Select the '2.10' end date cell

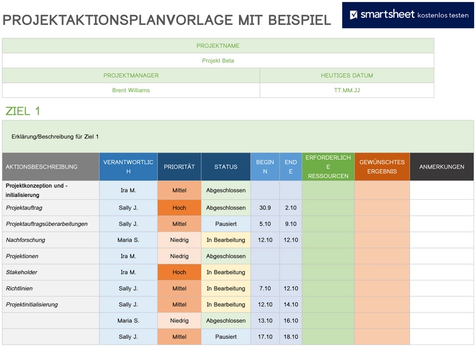pos(290,208)
